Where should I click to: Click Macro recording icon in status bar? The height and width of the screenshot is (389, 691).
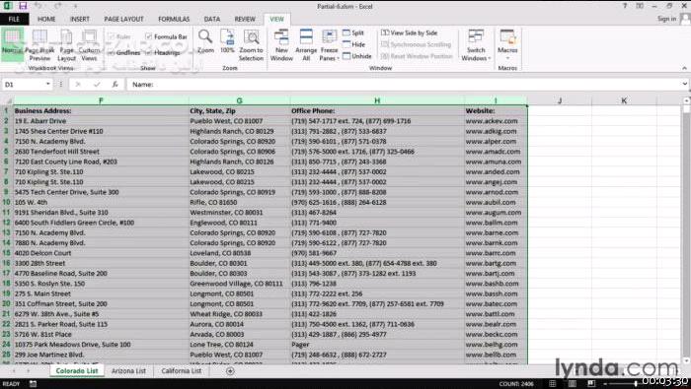tap(33, 384)
